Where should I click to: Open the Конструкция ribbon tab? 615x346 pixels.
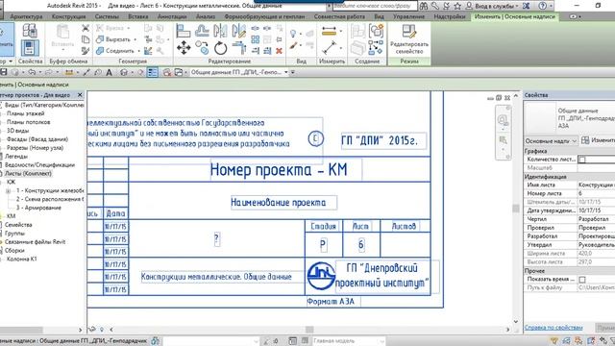tap(68, 16)
